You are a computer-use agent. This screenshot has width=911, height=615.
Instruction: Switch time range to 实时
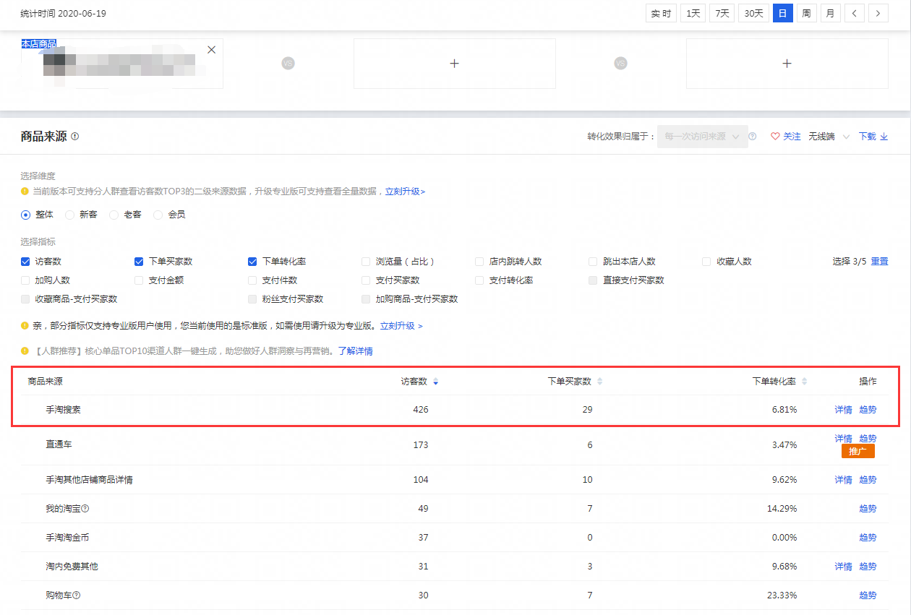coord(661,13)
